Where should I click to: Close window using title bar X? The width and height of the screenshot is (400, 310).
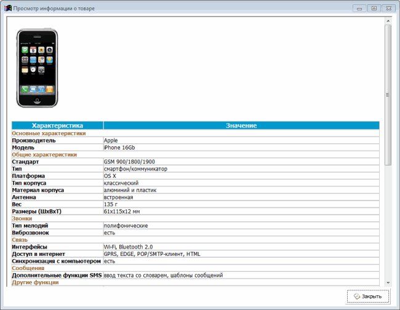389,9
